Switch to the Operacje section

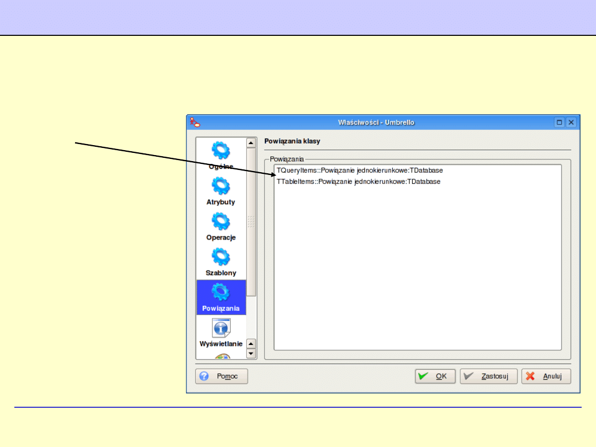[x=221, y=226]
